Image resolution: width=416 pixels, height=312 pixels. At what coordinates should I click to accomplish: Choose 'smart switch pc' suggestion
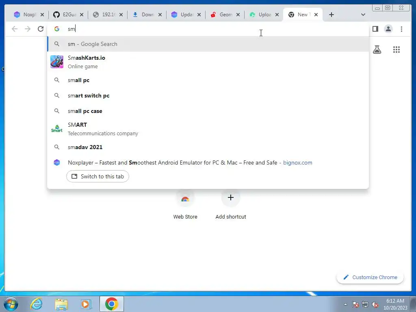point(208,95)
